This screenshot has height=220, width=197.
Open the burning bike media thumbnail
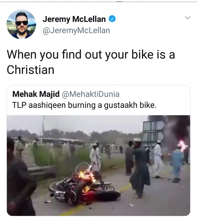click(99, 166)
